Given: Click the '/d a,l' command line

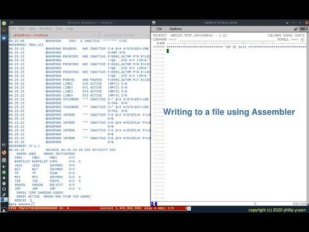Looking at the screenshot, I should tap(24, 146).
